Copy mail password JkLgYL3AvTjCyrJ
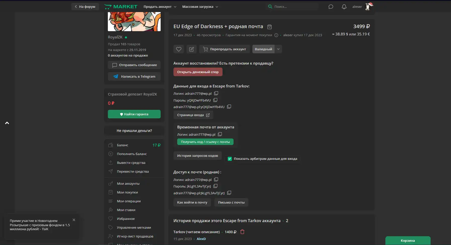 click(x=215, y=186)
